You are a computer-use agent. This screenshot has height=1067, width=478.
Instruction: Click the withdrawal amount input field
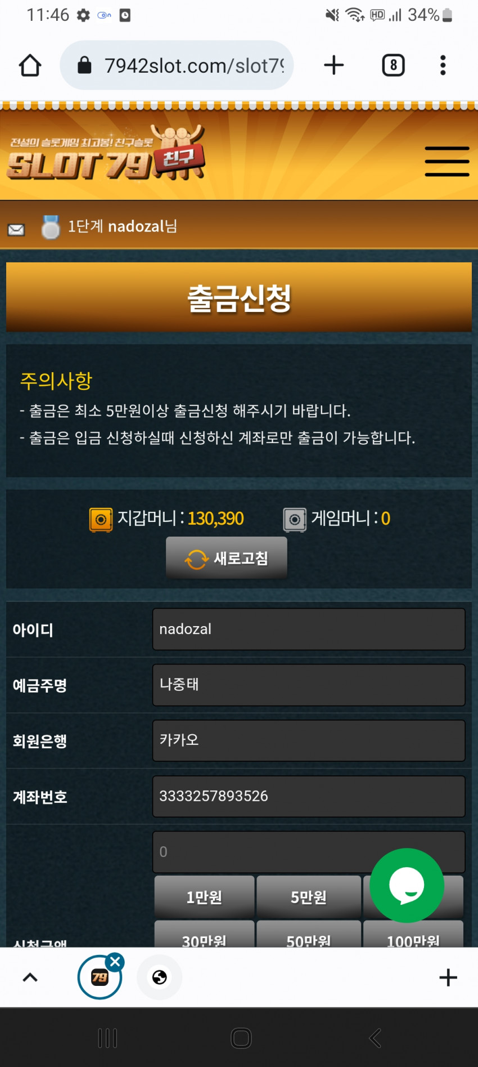click(x=309, y=852)
